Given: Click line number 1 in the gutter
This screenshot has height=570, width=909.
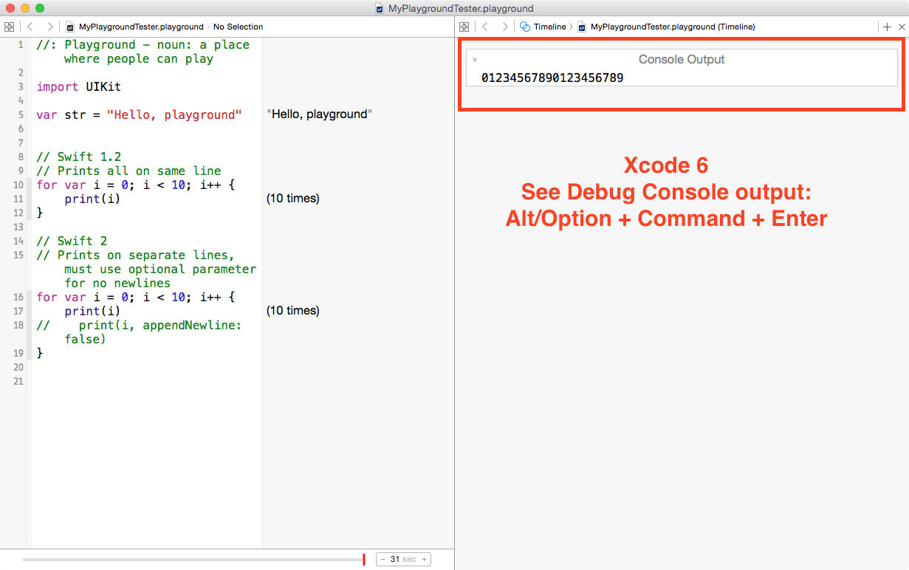Looking at the screenshot, I should click(x=21, y=45).
